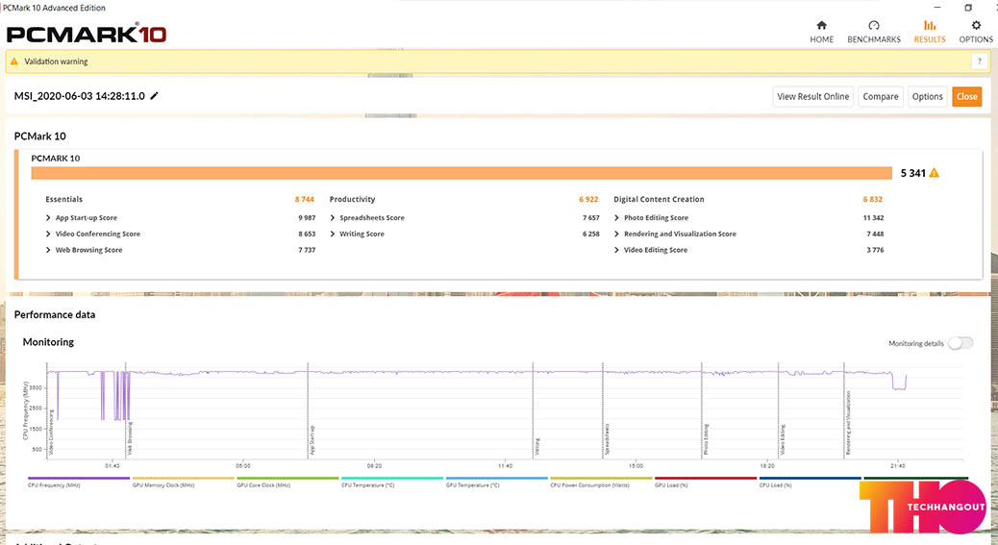Click the Monitoring heading
The height and width of the screenshot is (545, 998).
pyautogui.click(x=48, y=342)
